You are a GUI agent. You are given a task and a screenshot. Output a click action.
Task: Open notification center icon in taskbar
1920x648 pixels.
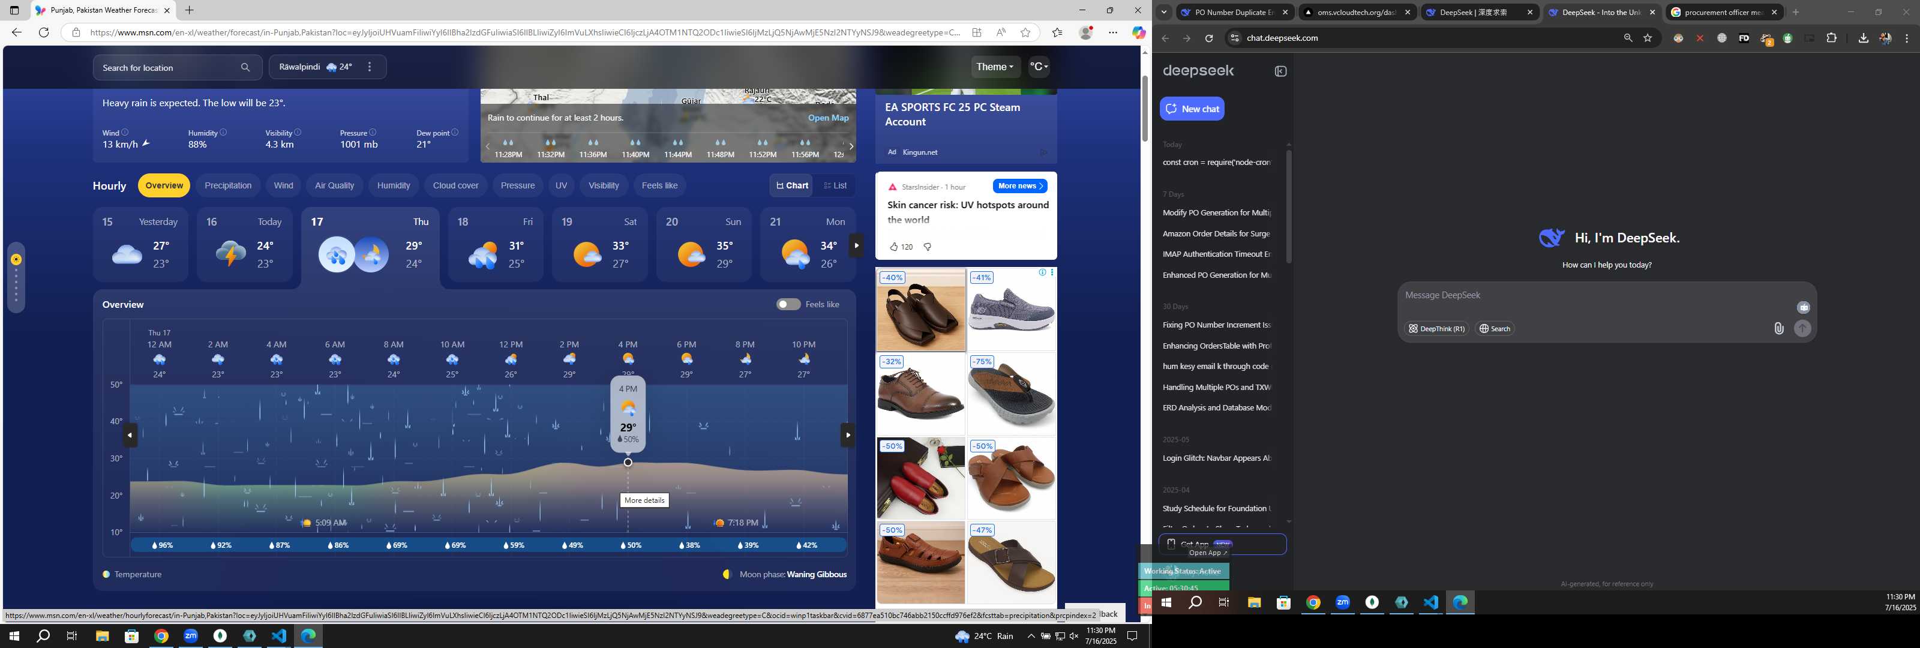click(1132, 636)
